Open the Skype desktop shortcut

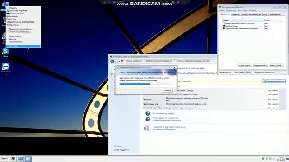coord(5,52)
